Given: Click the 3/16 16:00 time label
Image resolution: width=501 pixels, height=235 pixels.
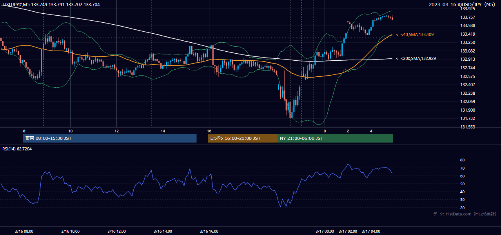Looking at the screenshot, I should (209, 231).
